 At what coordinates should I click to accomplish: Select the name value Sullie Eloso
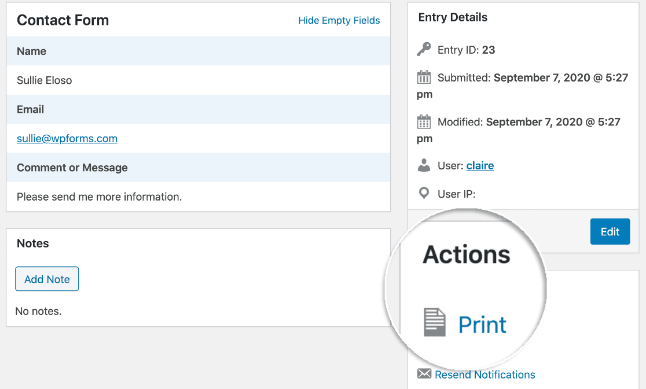tap(45, 80)
